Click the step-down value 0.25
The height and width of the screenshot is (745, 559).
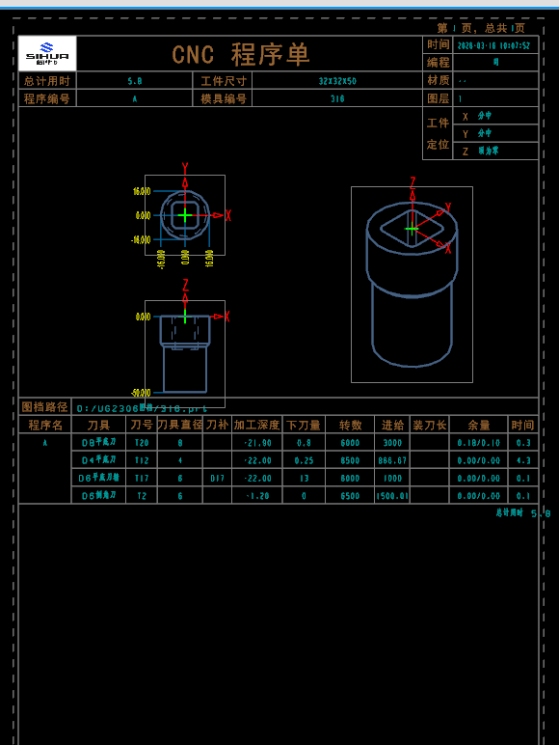[304, 460]
